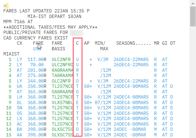The width and height of the screenshot is (196, 138).
Task: Open fare basis OA0RAAMA
Action: (62, 91)
